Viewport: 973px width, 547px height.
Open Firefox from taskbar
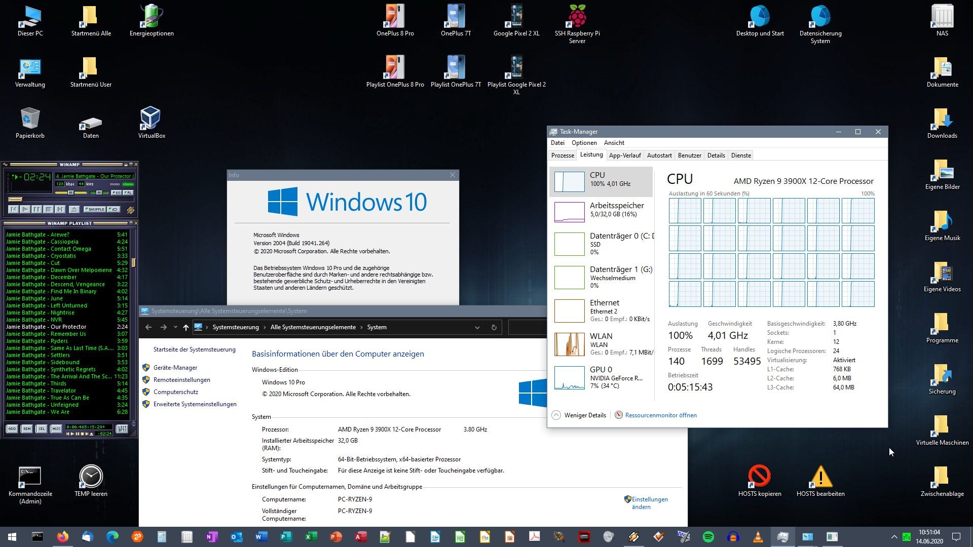coord(62,537)
